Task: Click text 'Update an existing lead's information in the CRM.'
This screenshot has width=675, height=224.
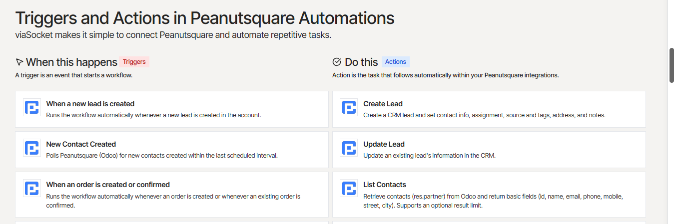Action: tap(429, 155)
